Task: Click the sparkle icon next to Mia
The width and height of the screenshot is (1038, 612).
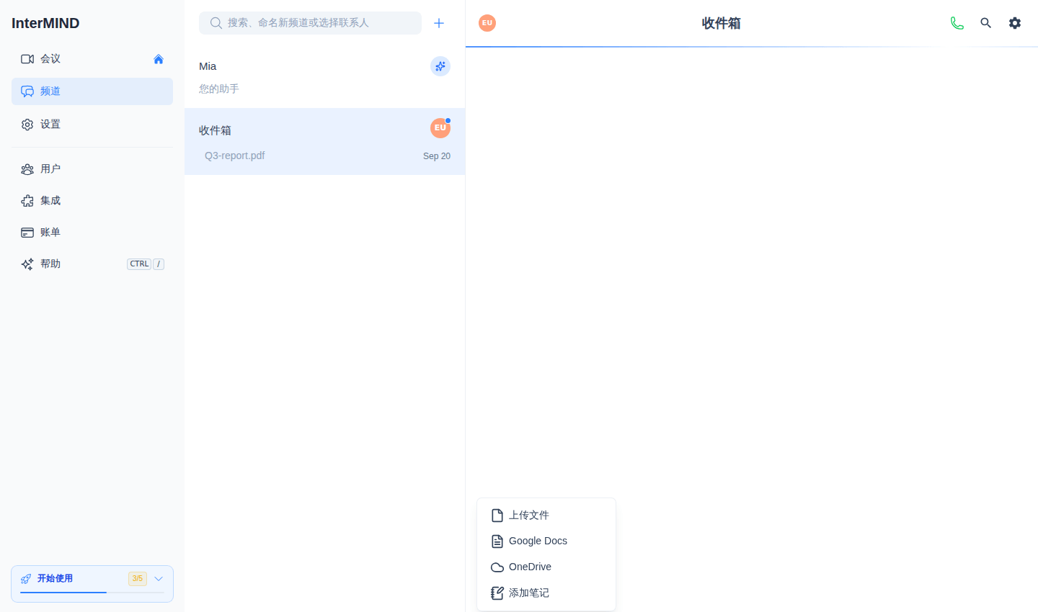Action: (x=440, y=66)
